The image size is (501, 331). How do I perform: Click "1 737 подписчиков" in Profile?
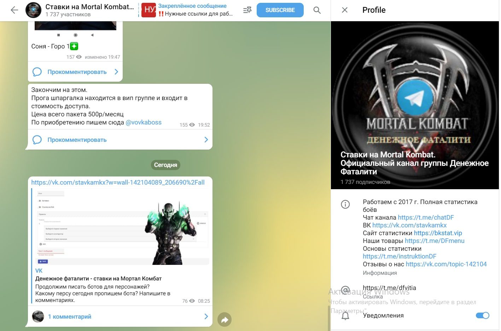[x=365, y=182]
